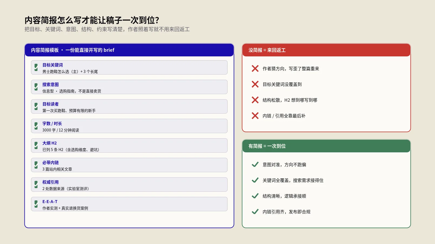Screen dimensions: 435x244
Task: Click the label 大纲 H2
Action: click(x=49, y=143)
